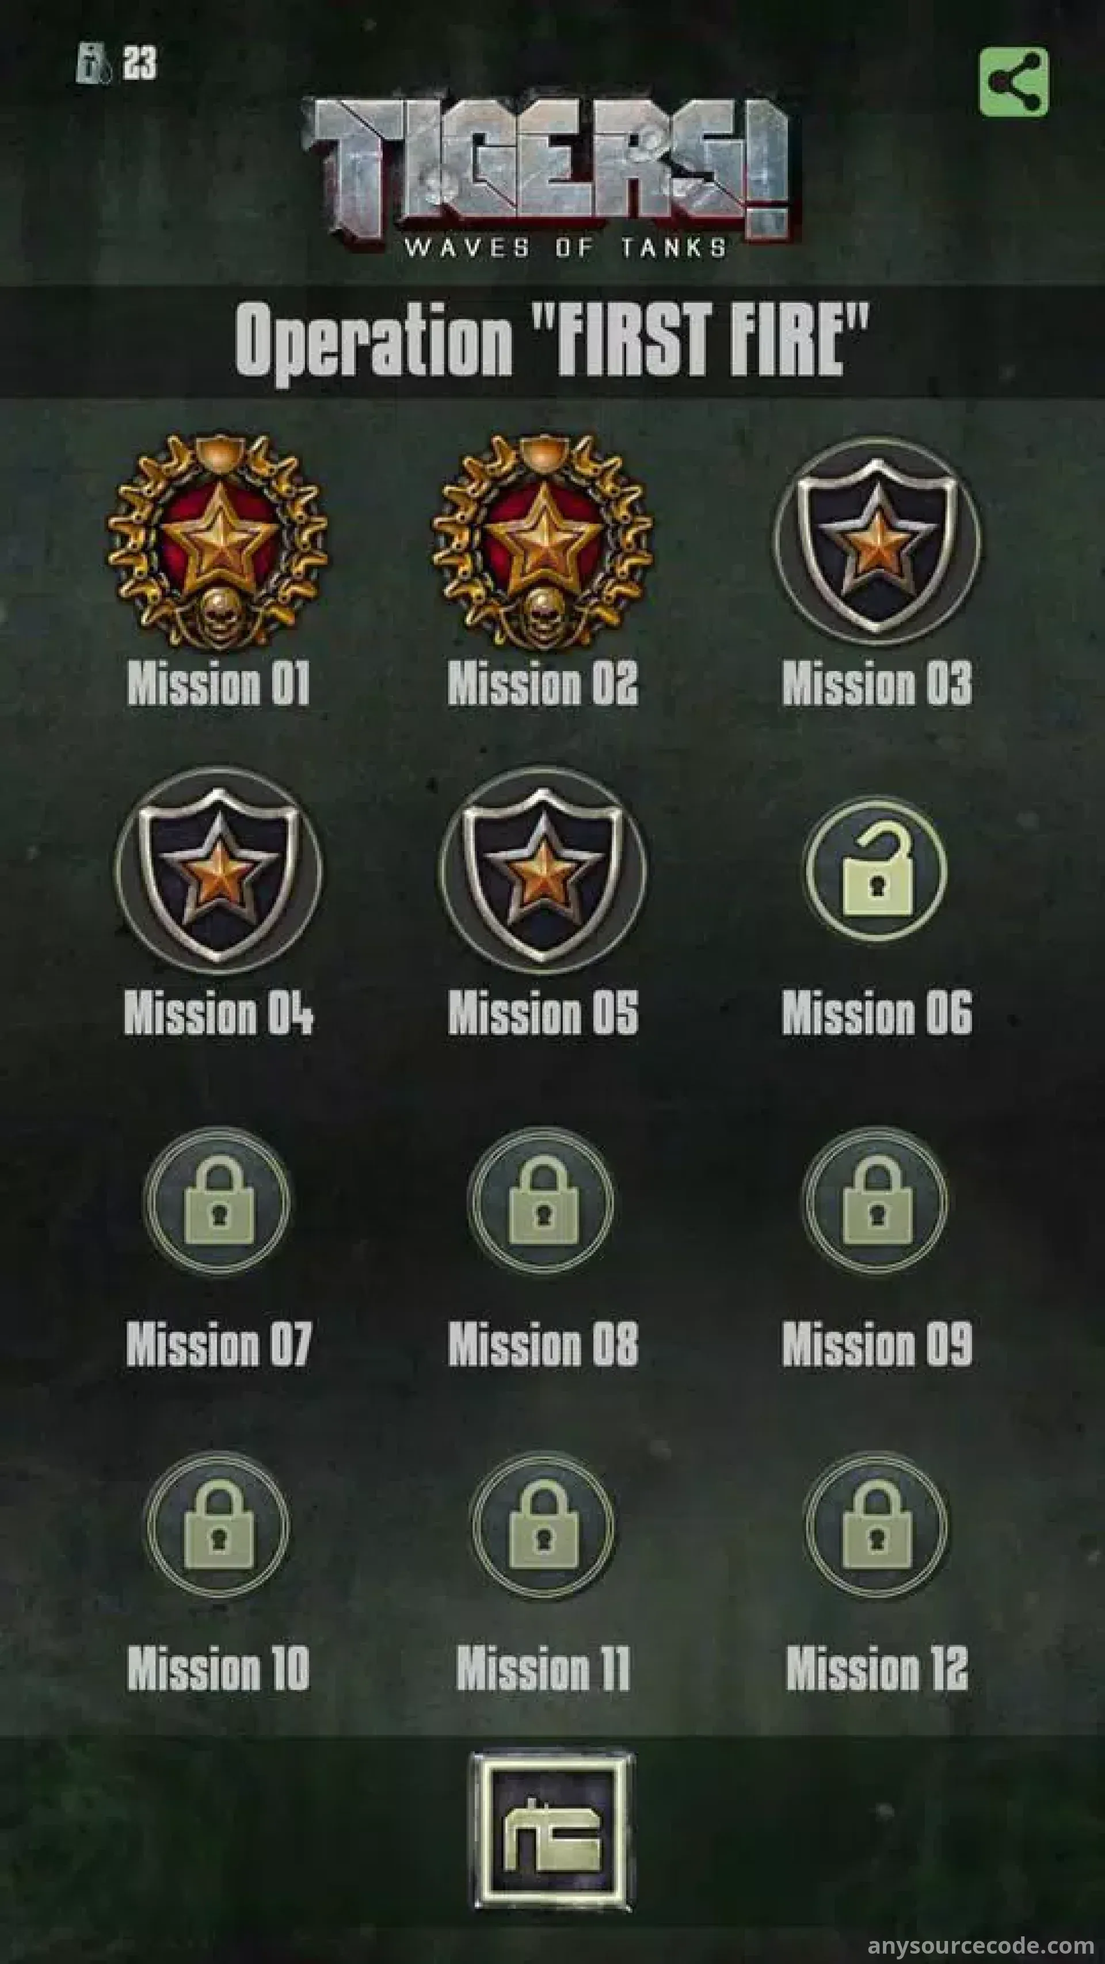Tap the locked Mission 07 padlock icon
Image resolution: width=1105 pixels, height=1964 pixels.
(x=218, y=1201)
